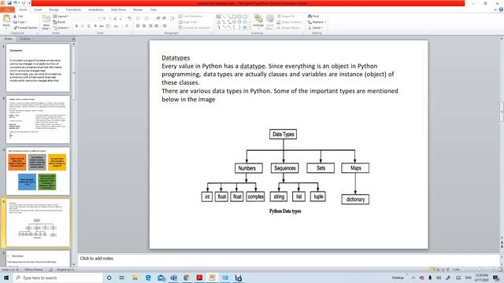Click the Cut command
The width and height of the screenshot is (504, 283).
tap(18, 16)
